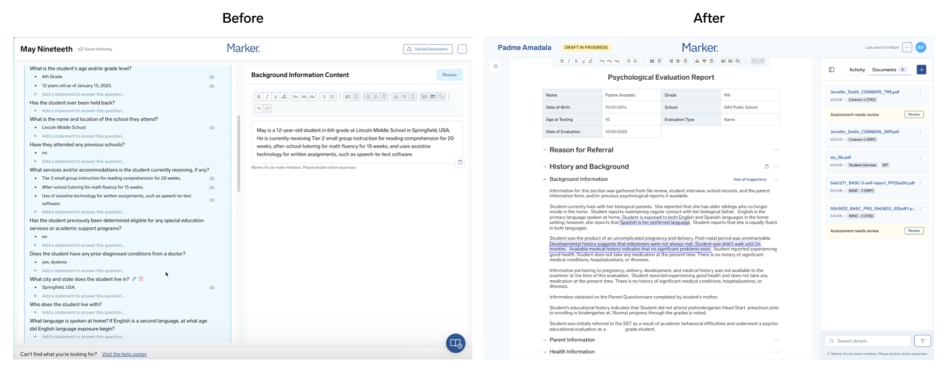Click the Upload Documents button
947x373 pixels.
[x=428, y=49]
